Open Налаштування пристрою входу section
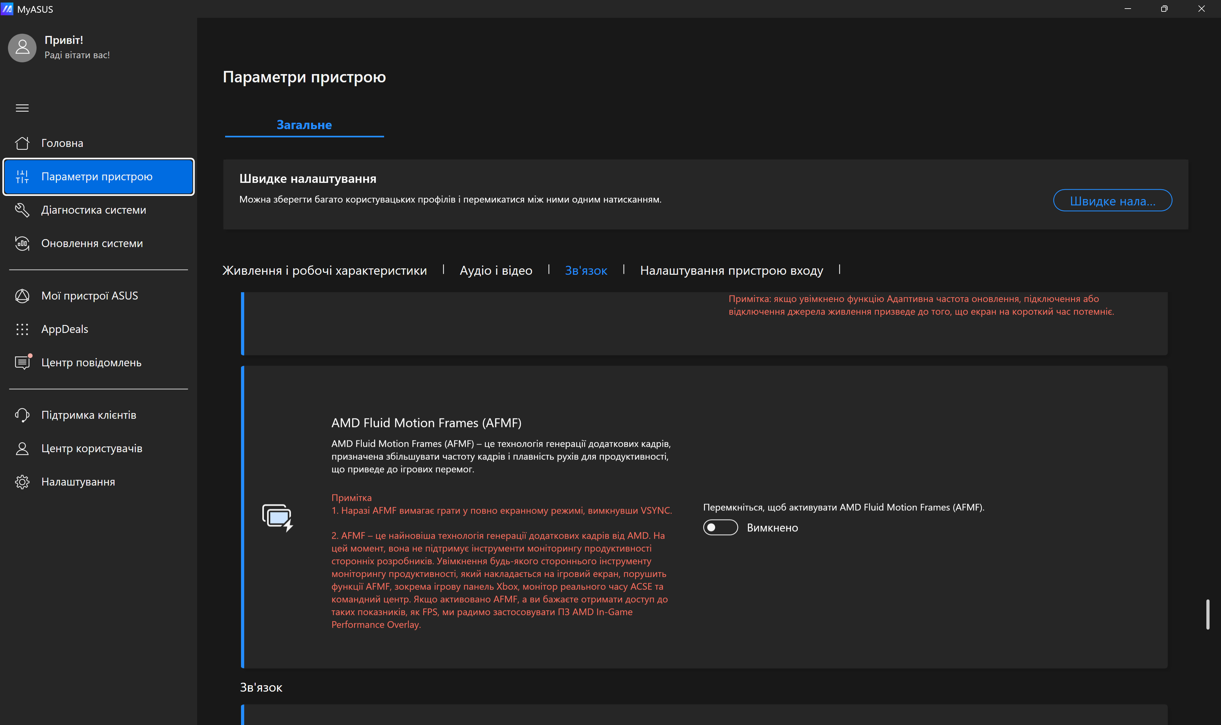The image size is (1221, 725). (731, 271)
